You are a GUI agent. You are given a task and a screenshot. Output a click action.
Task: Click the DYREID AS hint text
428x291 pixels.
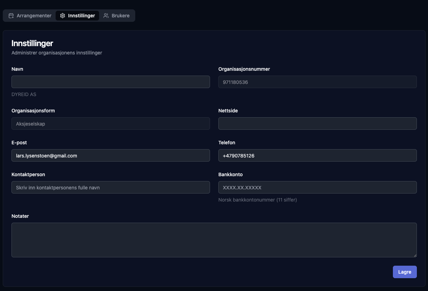24,94
